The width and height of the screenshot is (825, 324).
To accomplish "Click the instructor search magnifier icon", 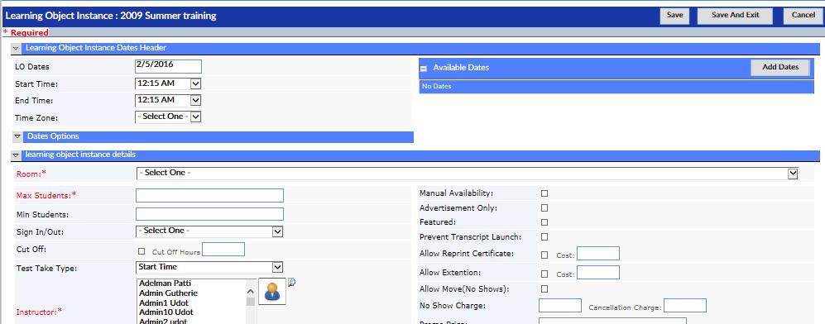I will [292, 283].
